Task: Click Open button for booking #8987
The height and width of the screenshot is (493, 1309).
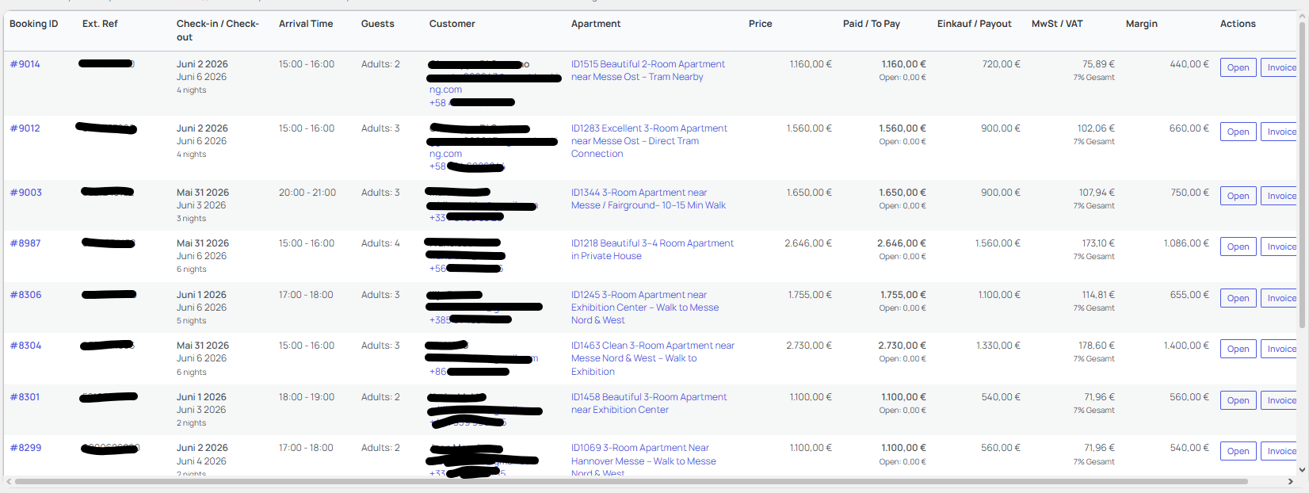Action: tap(1238, 246)
